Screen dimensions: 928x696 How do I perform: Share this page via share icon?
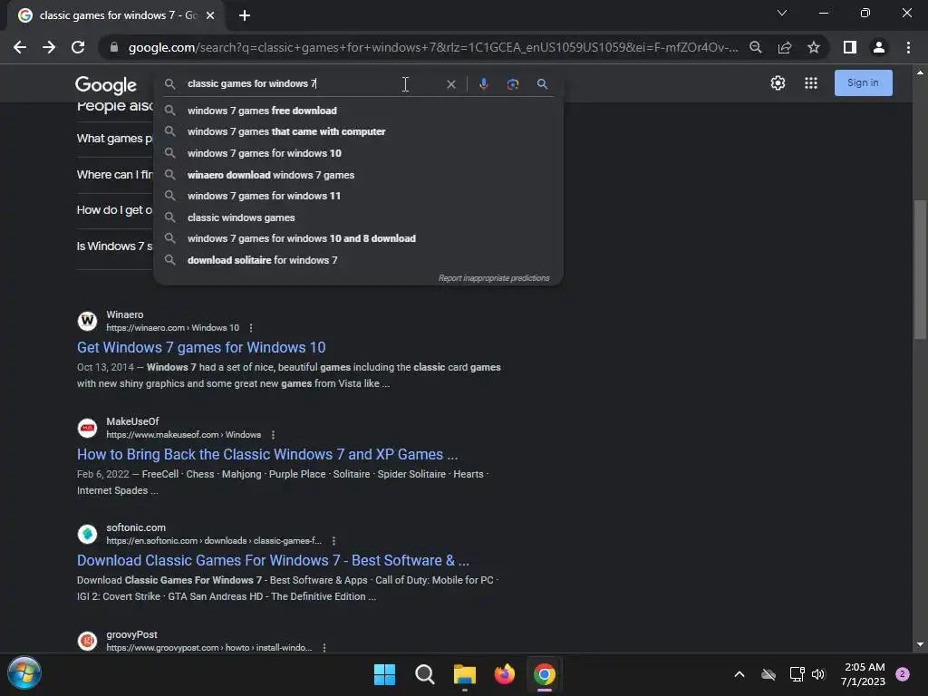click(785, 47)
